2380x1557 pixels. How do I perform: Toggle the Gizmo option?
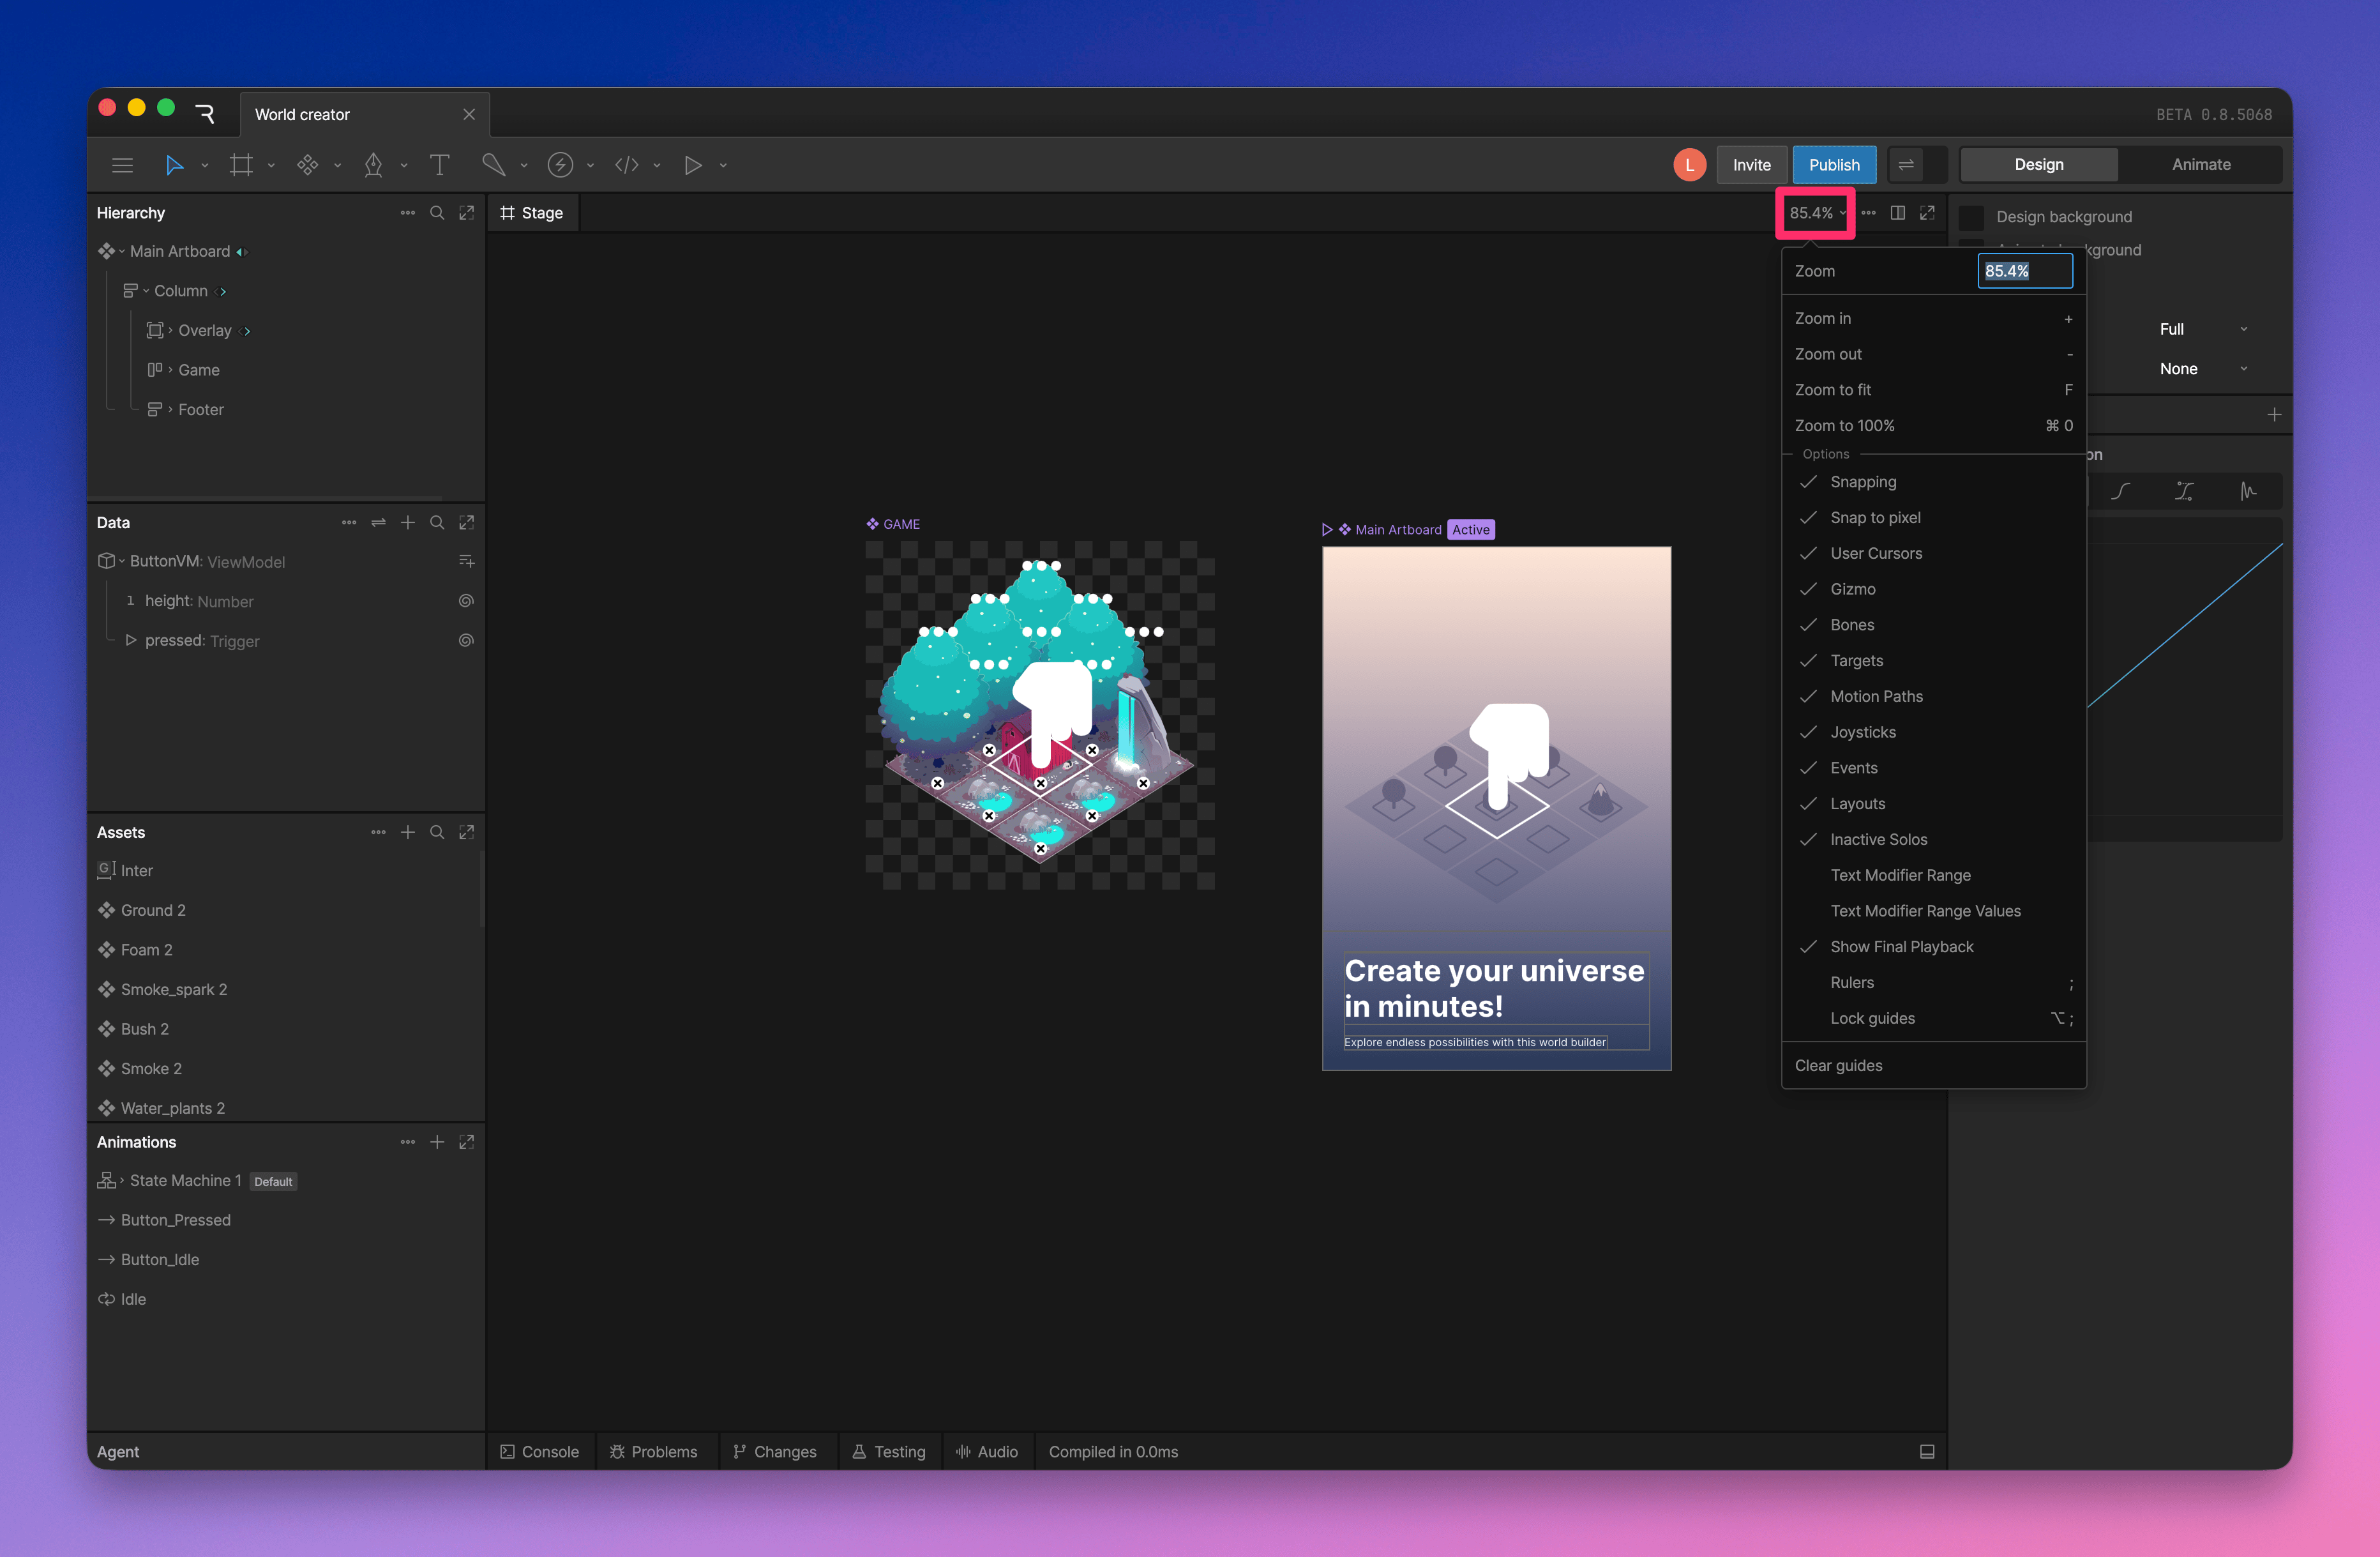pyautogui.click(x=1934, y=589)
